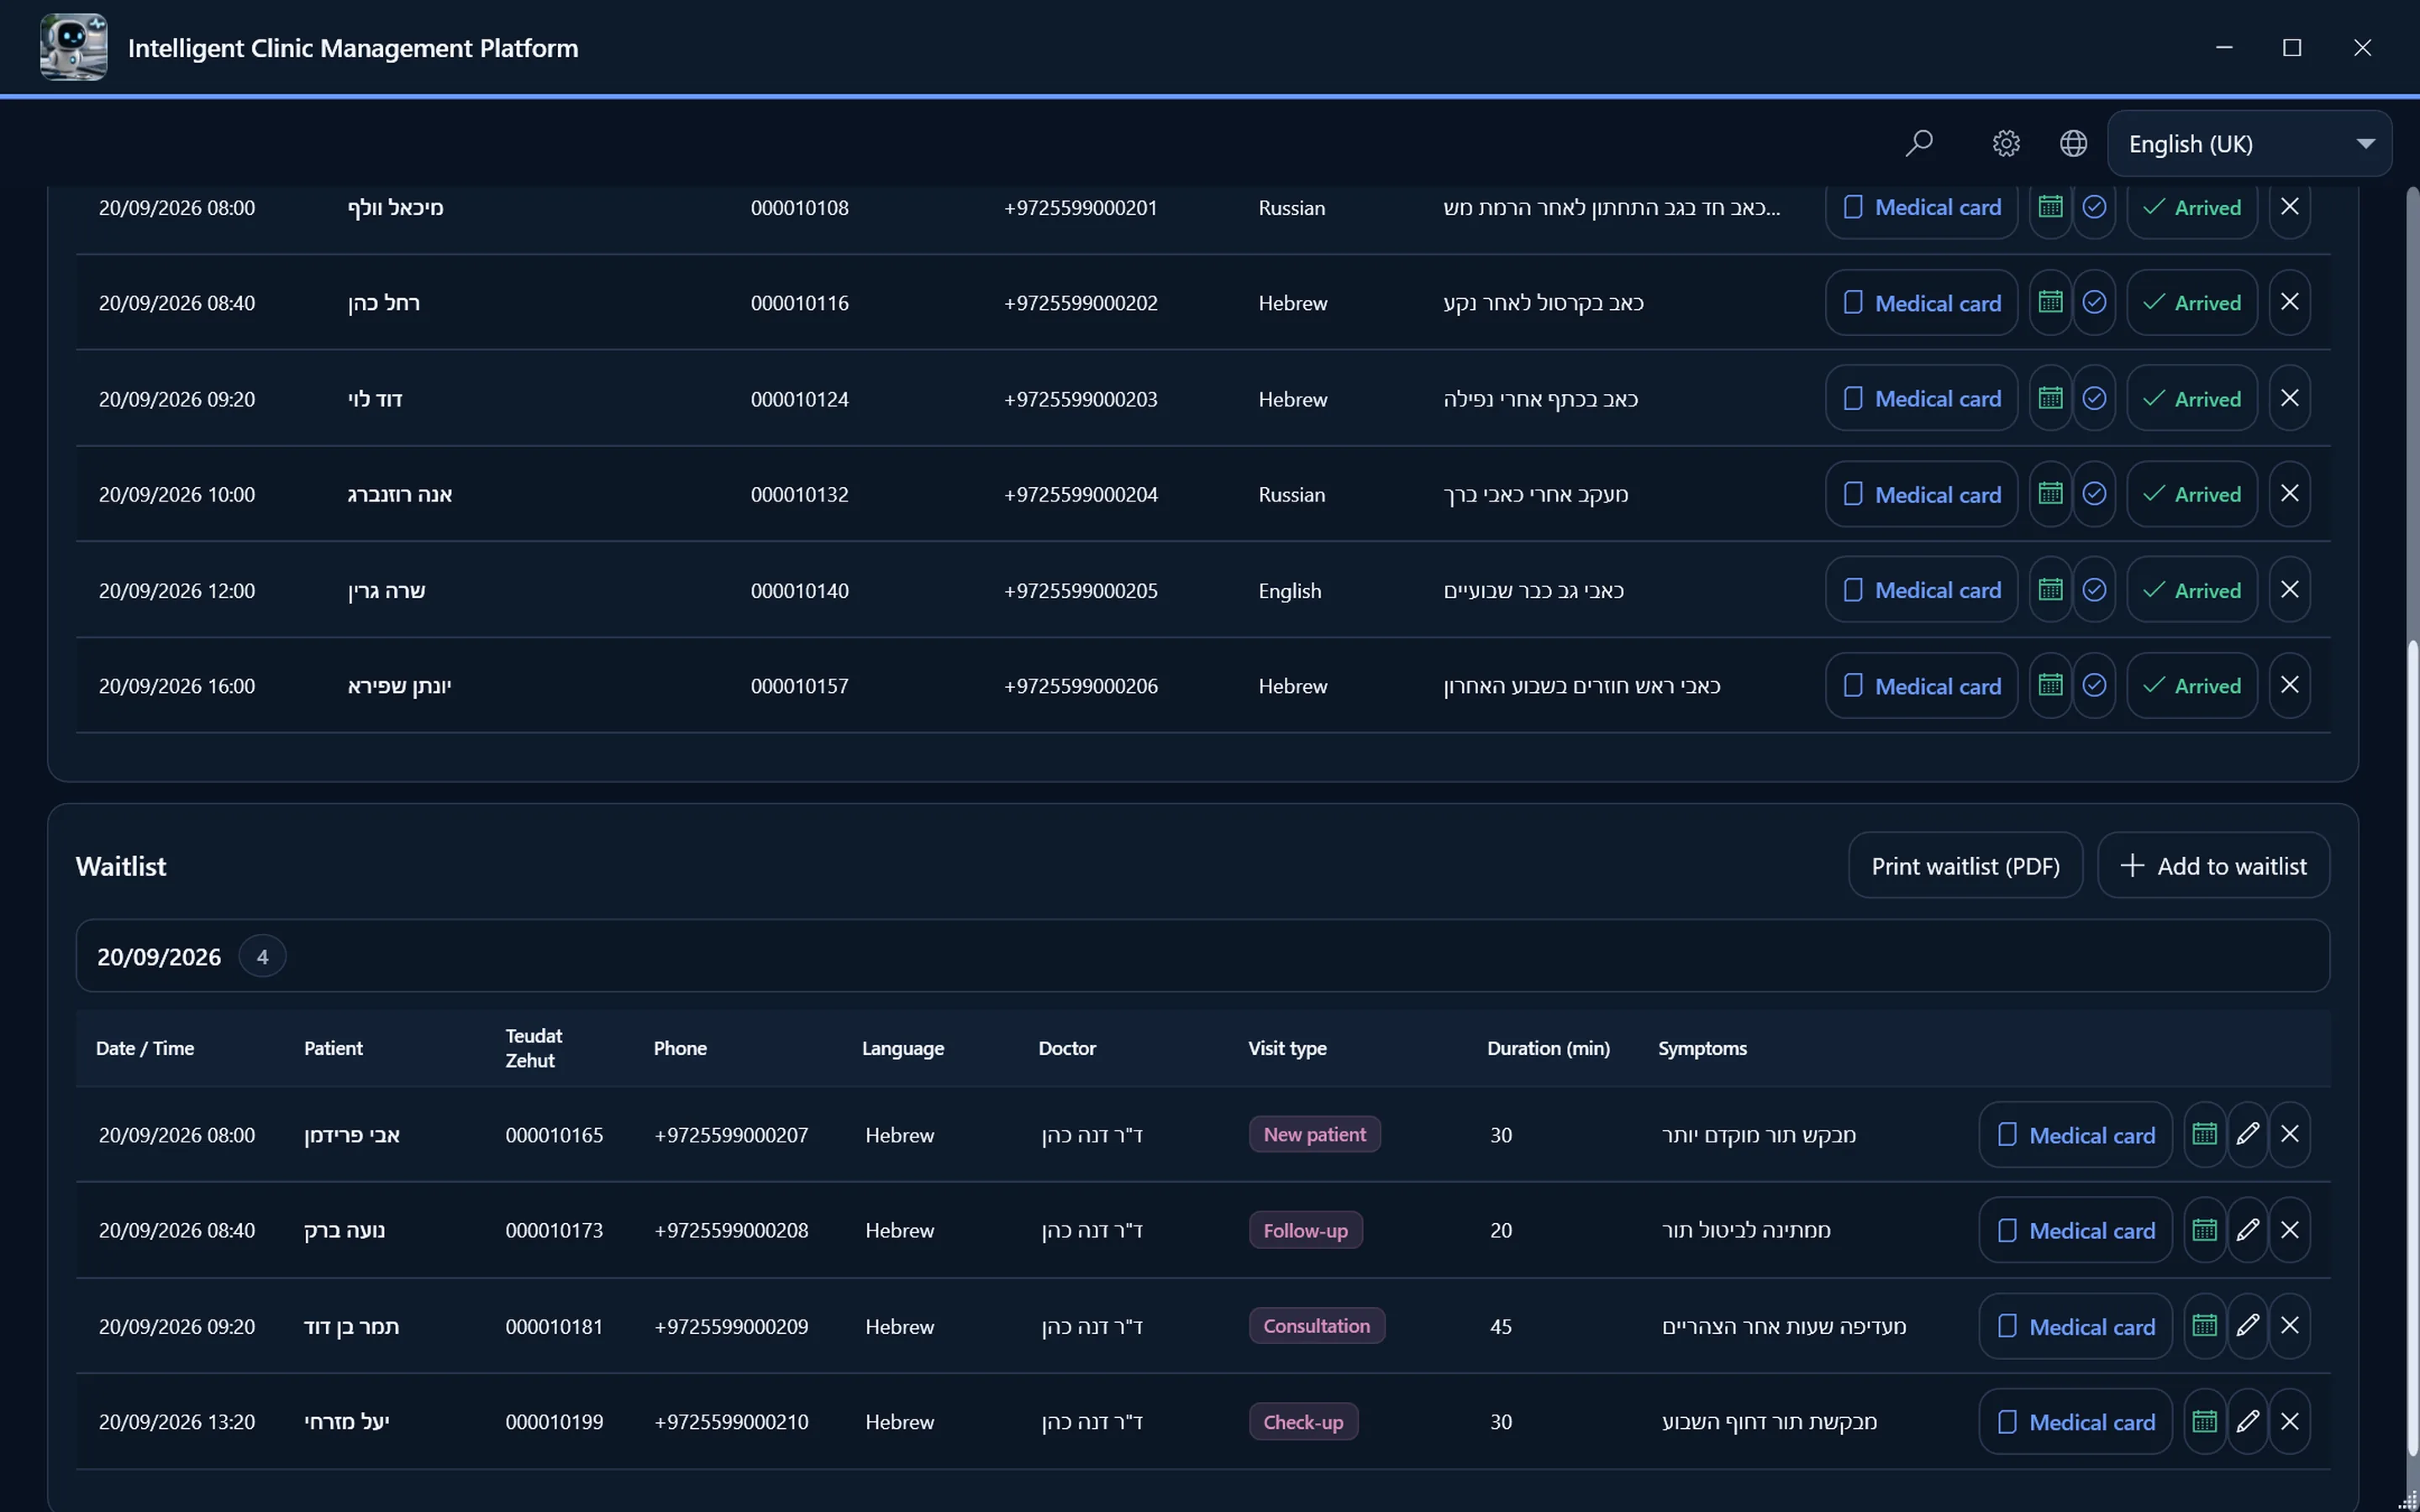Remove waitlist entry 000010181 with X icon

tap(2289, 1326)
